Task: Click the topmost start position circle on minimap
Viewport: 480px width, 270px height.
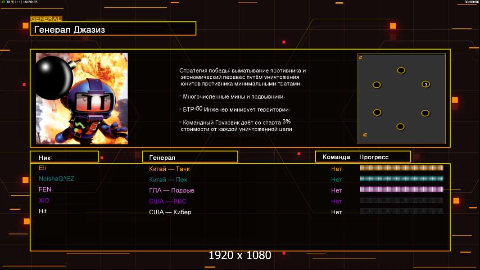Action: pos(401,71)
